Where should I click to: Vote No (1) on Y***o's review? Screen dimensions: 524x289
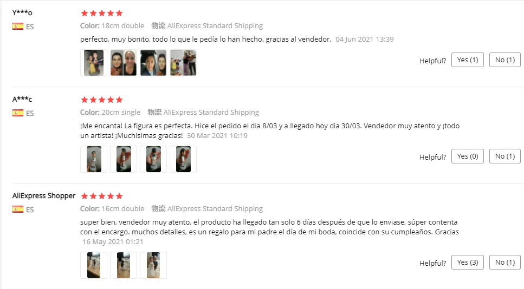(505, 60)
